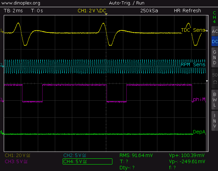
Task: Click the trigger level arrow on right edge
Action: click(206, 81)
